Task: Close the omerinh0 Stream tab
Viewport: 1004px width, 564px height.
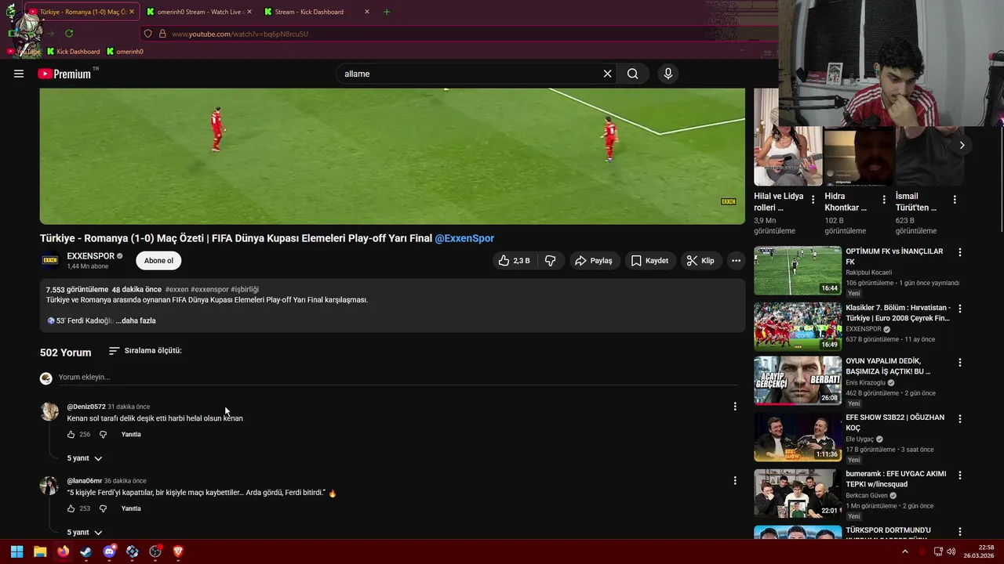Action: pyautogui.click(x=249, y=12)
